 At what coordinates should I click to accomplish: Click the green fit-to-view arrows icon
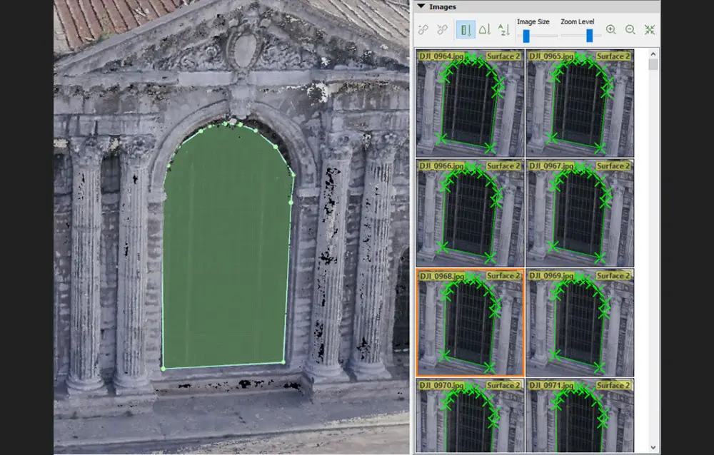[650, 29]
